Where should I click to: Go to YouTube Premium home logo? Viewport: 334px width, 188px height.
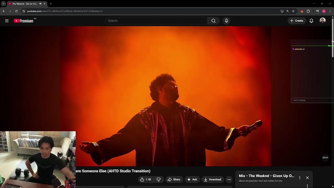pyautogui.click(x=24, y=21)
